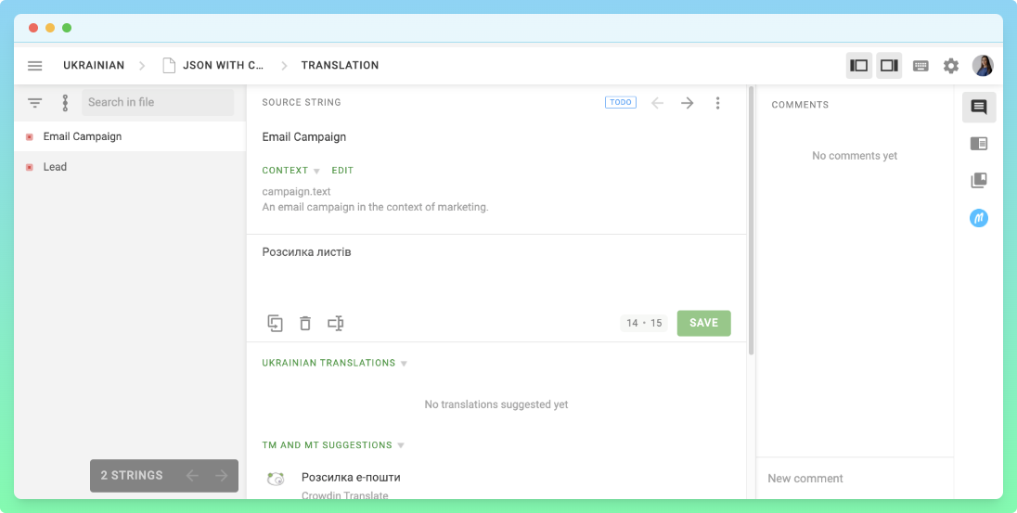Open string list options three-dots icon
Image resolution: width=1017 pixels, height=513 pixels.
[x=65, y=102]
